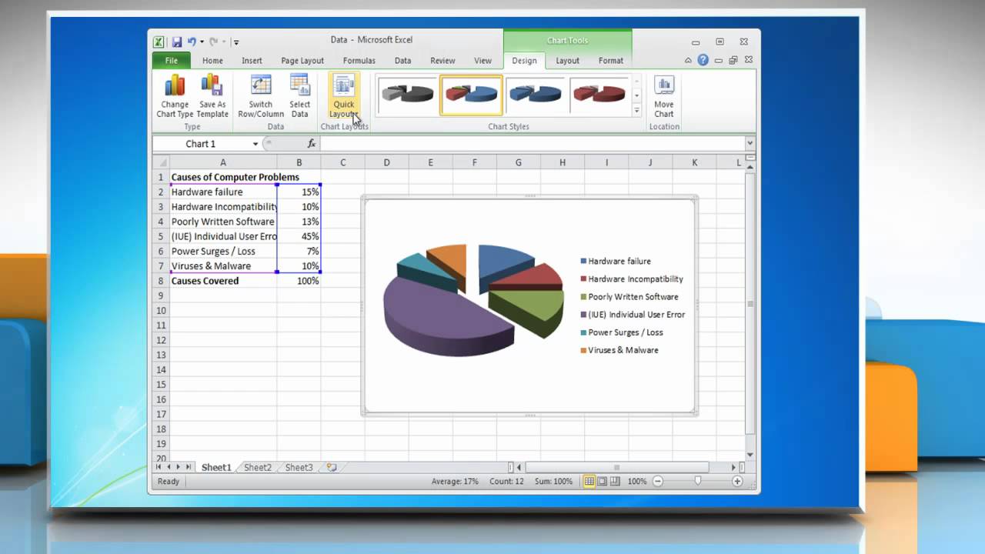Click into the formula bar
Screen dimensions: 985x554
tap(532, 144)
